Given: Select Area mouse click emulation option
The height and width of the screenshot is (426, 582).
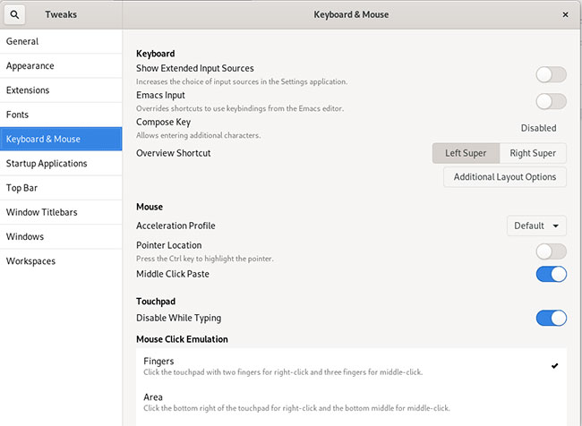Looking at the screenshot, I should point(351,402).
